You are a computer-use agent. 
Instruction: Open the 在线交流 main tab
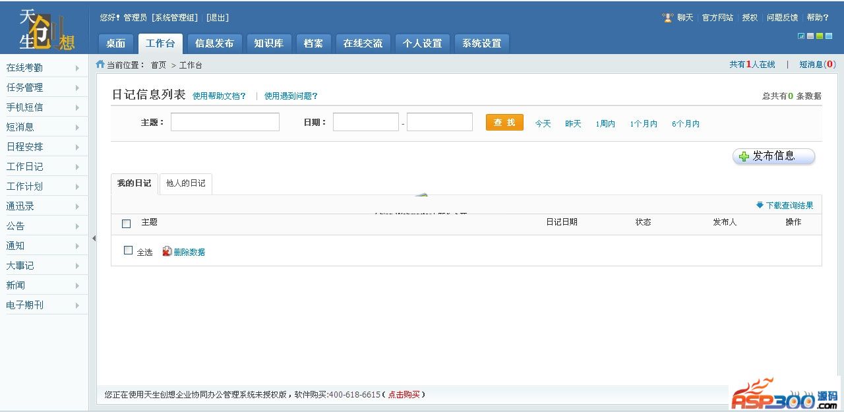(x=363, y=44)
